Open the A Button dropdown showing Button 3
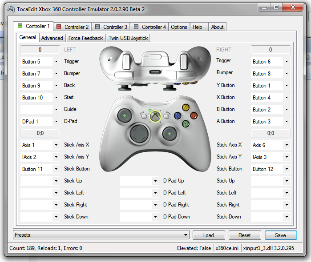 (271, 121)
